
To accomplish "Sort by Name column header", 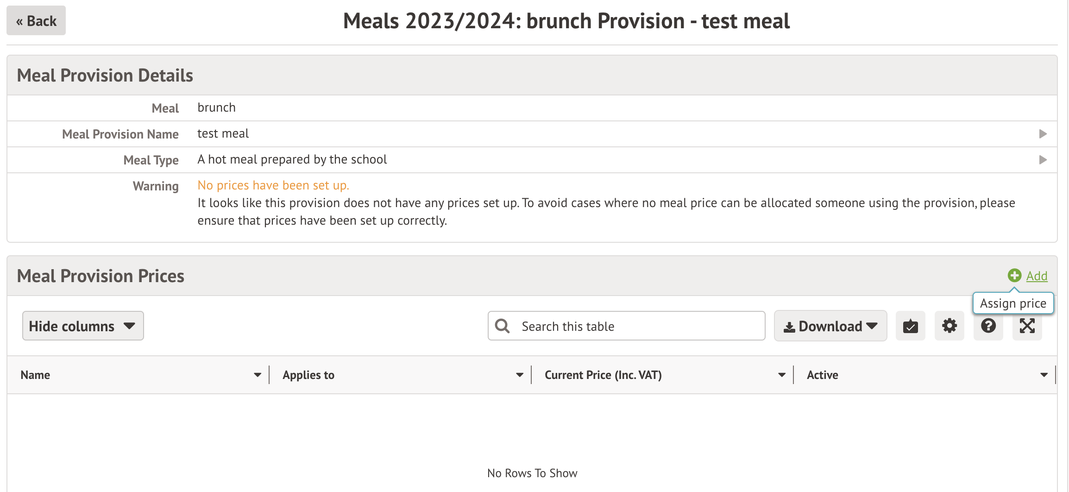I will [36, 375].
